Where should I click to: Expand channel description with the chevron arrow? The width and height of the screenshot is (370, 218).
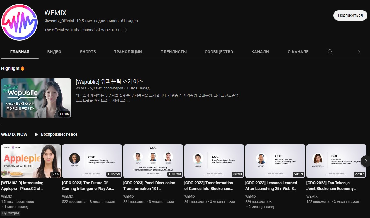[x=126, y=30]
